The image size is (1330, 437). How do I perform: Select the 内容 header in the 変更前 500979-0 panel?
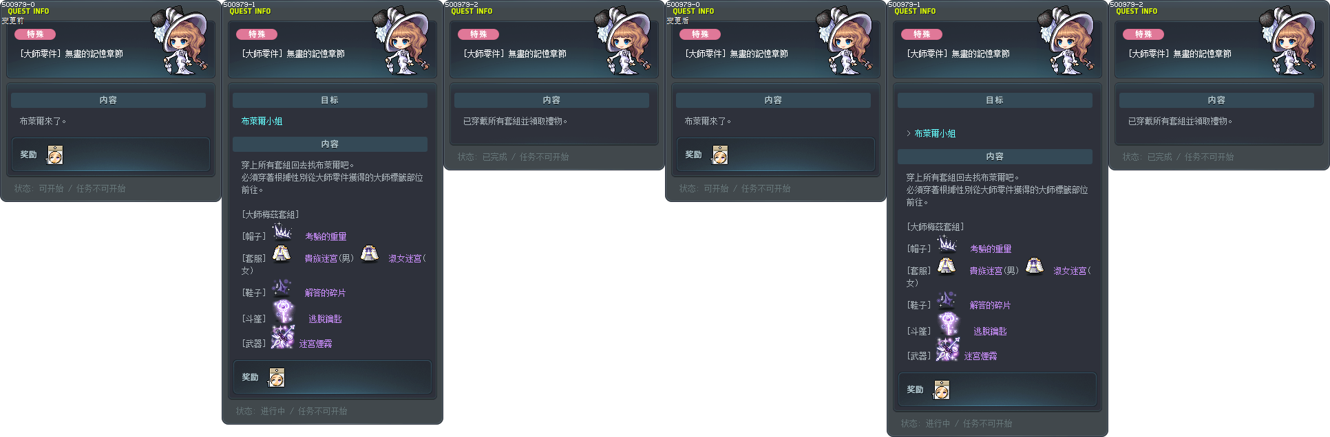108,100
